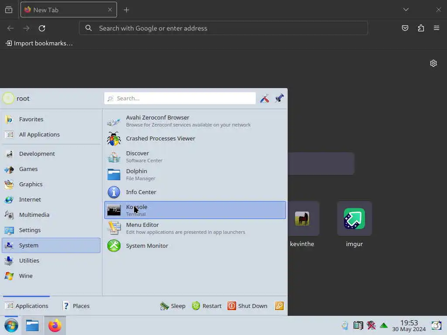Select the New Tab tab

(69, 10)
